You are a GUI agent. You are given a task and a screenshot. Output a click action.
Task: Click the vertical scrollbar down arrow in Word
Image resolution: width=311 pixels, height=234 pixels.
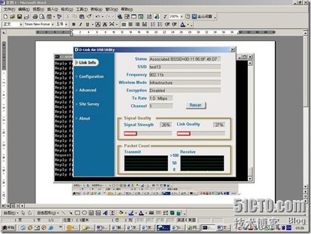[306, 187]
